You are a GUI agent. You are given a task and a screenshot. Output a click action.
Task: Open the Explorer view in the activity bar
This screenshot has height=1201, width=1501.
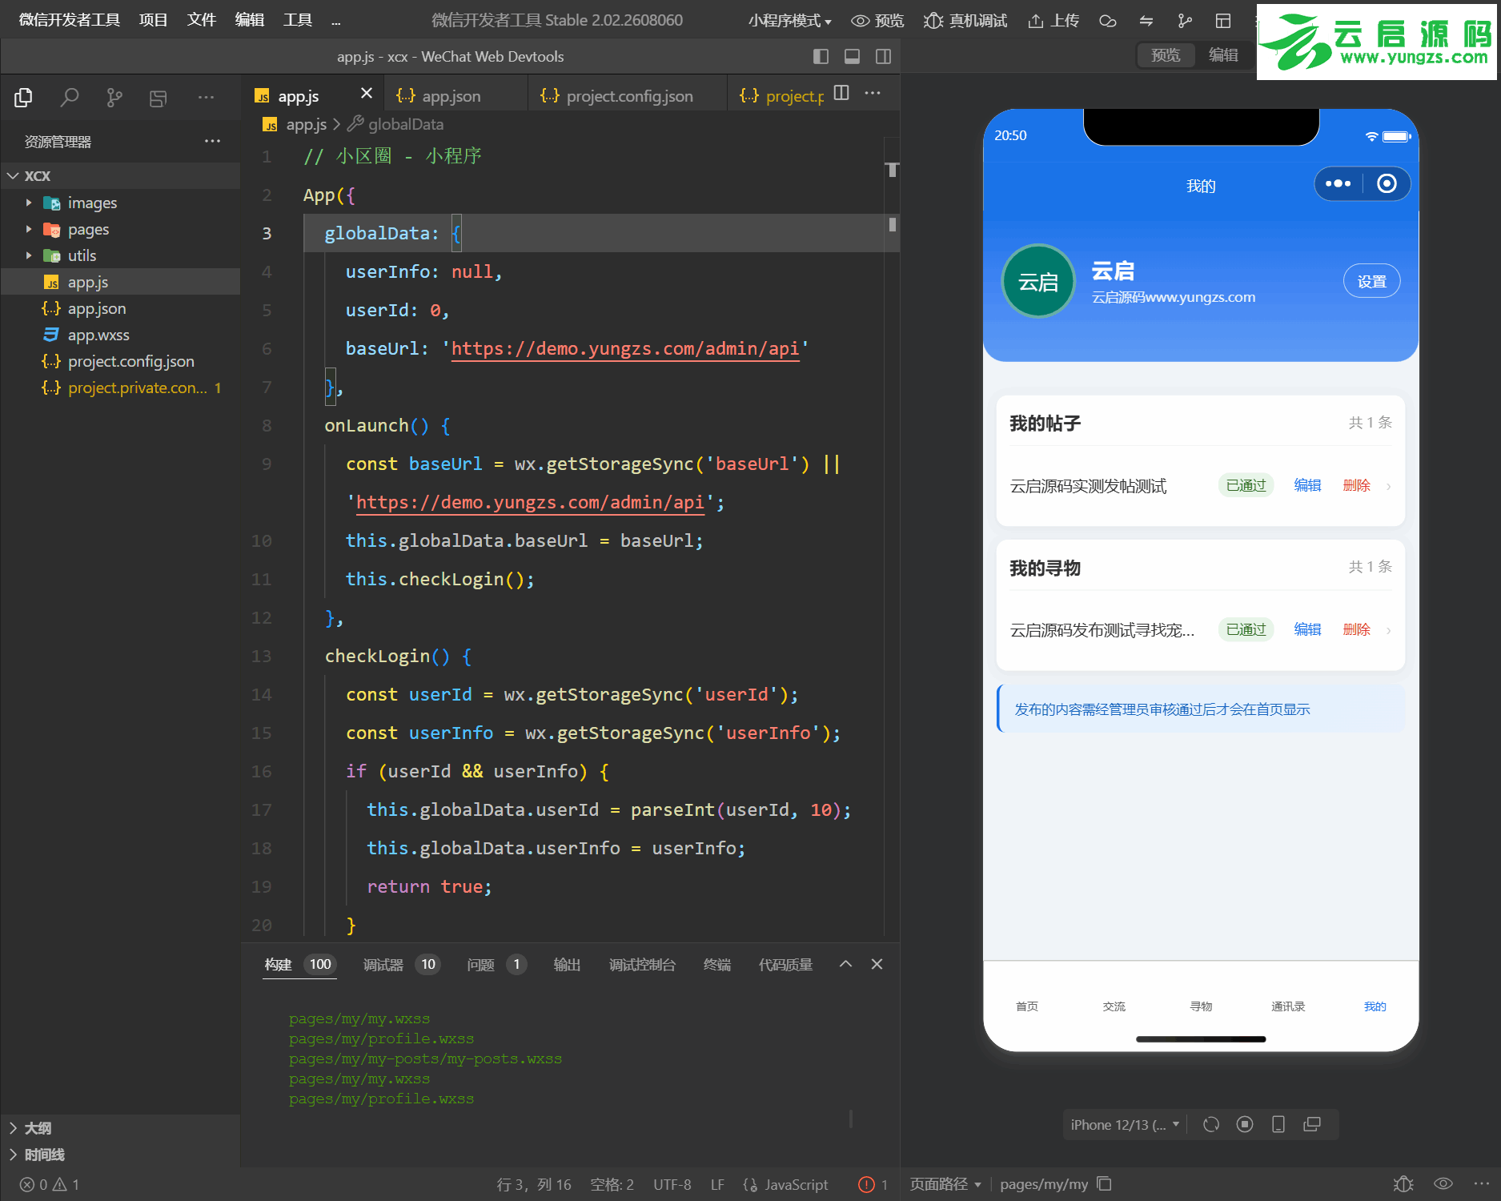pyautogui.click(x=23, y=98)
